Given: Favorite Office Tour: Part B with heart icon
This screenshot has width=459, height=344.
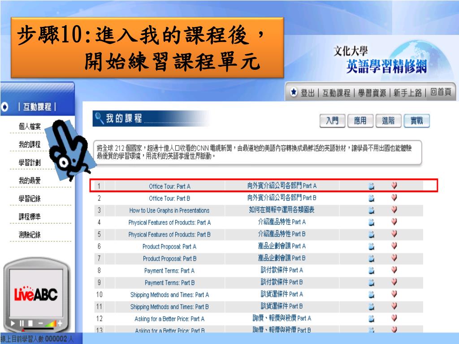Looking at the screenshot, I should pos(394,198).
